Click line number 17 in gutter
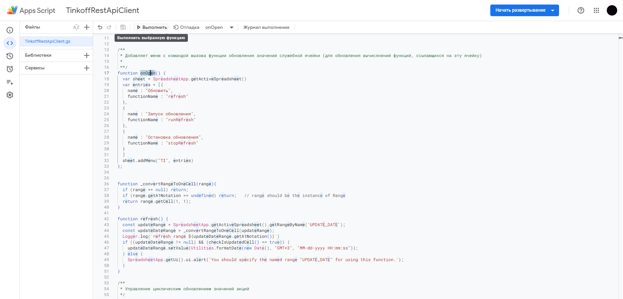 coord(106,73)
